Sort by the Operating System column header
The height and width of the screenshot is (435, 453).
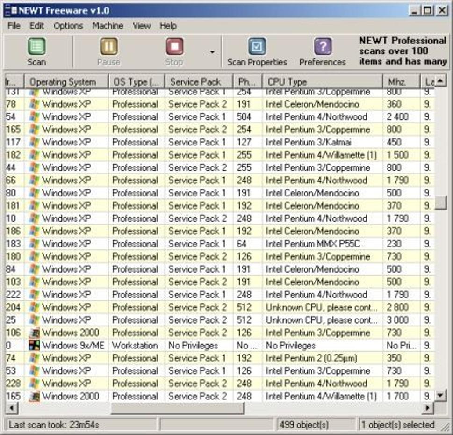pos(66,82)
